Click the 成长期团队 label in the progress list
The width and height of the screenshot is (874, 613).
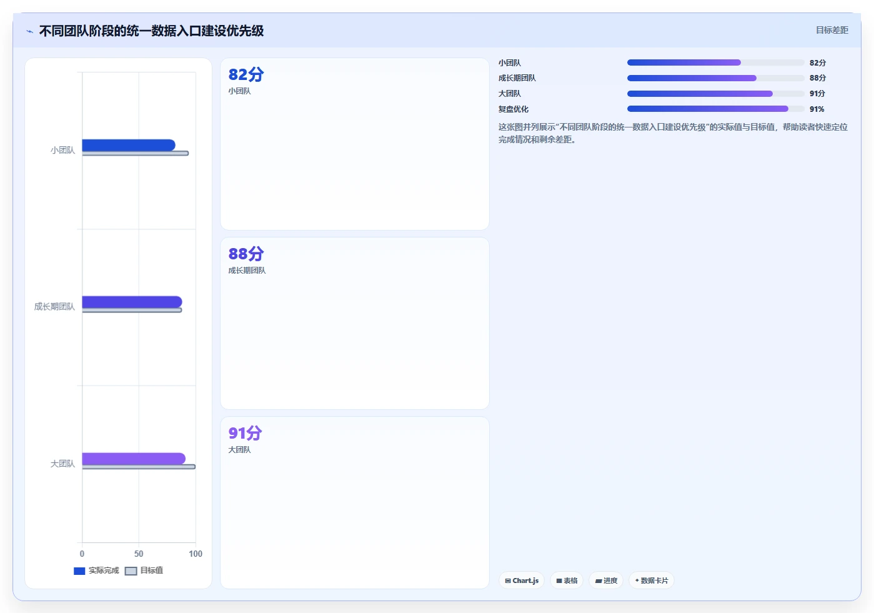point(517,78)
